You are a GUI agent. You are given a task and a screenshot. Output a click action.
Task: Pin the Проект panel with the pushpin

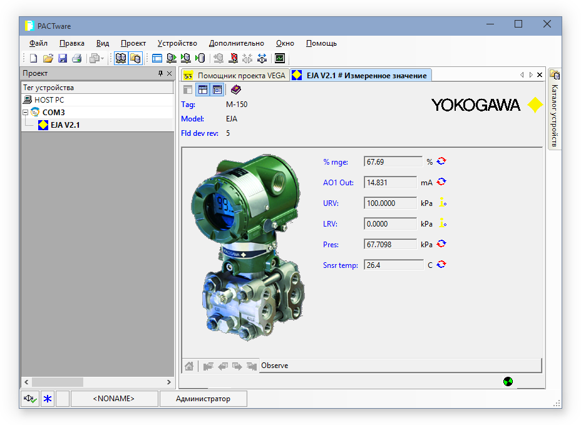(160, 73)
